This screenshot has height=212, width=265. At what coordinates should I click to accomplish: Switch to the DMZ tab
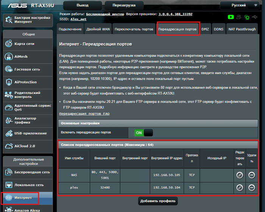[x=205, y=29]
